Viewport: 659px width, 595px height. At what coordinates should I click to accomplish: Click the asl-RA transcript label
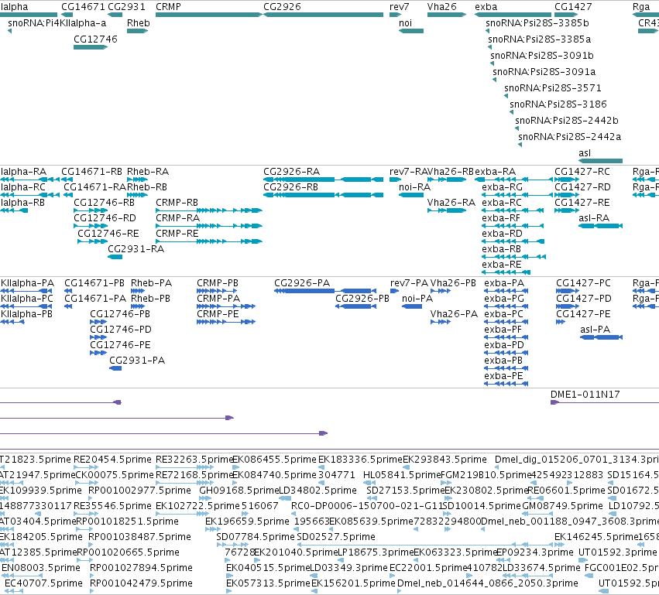[x=594, y=218]
